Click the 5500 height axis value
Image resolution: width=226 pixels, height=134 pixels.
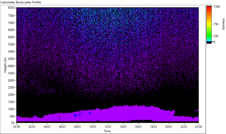(x=11, y=44)
